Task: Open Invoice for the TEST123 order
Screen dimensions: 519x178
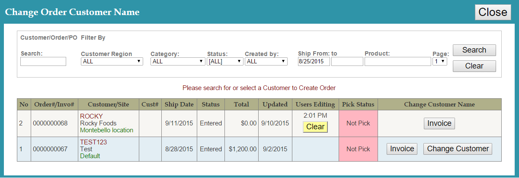Action: (x=402, y=149)
